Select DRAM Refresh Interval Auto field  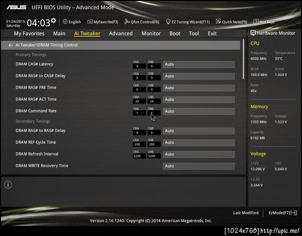pos(199,154)
